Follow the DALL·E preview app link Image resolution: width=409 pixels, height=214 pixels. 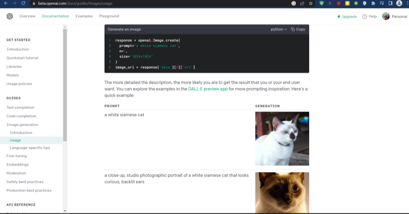click(x=208, y=89)
